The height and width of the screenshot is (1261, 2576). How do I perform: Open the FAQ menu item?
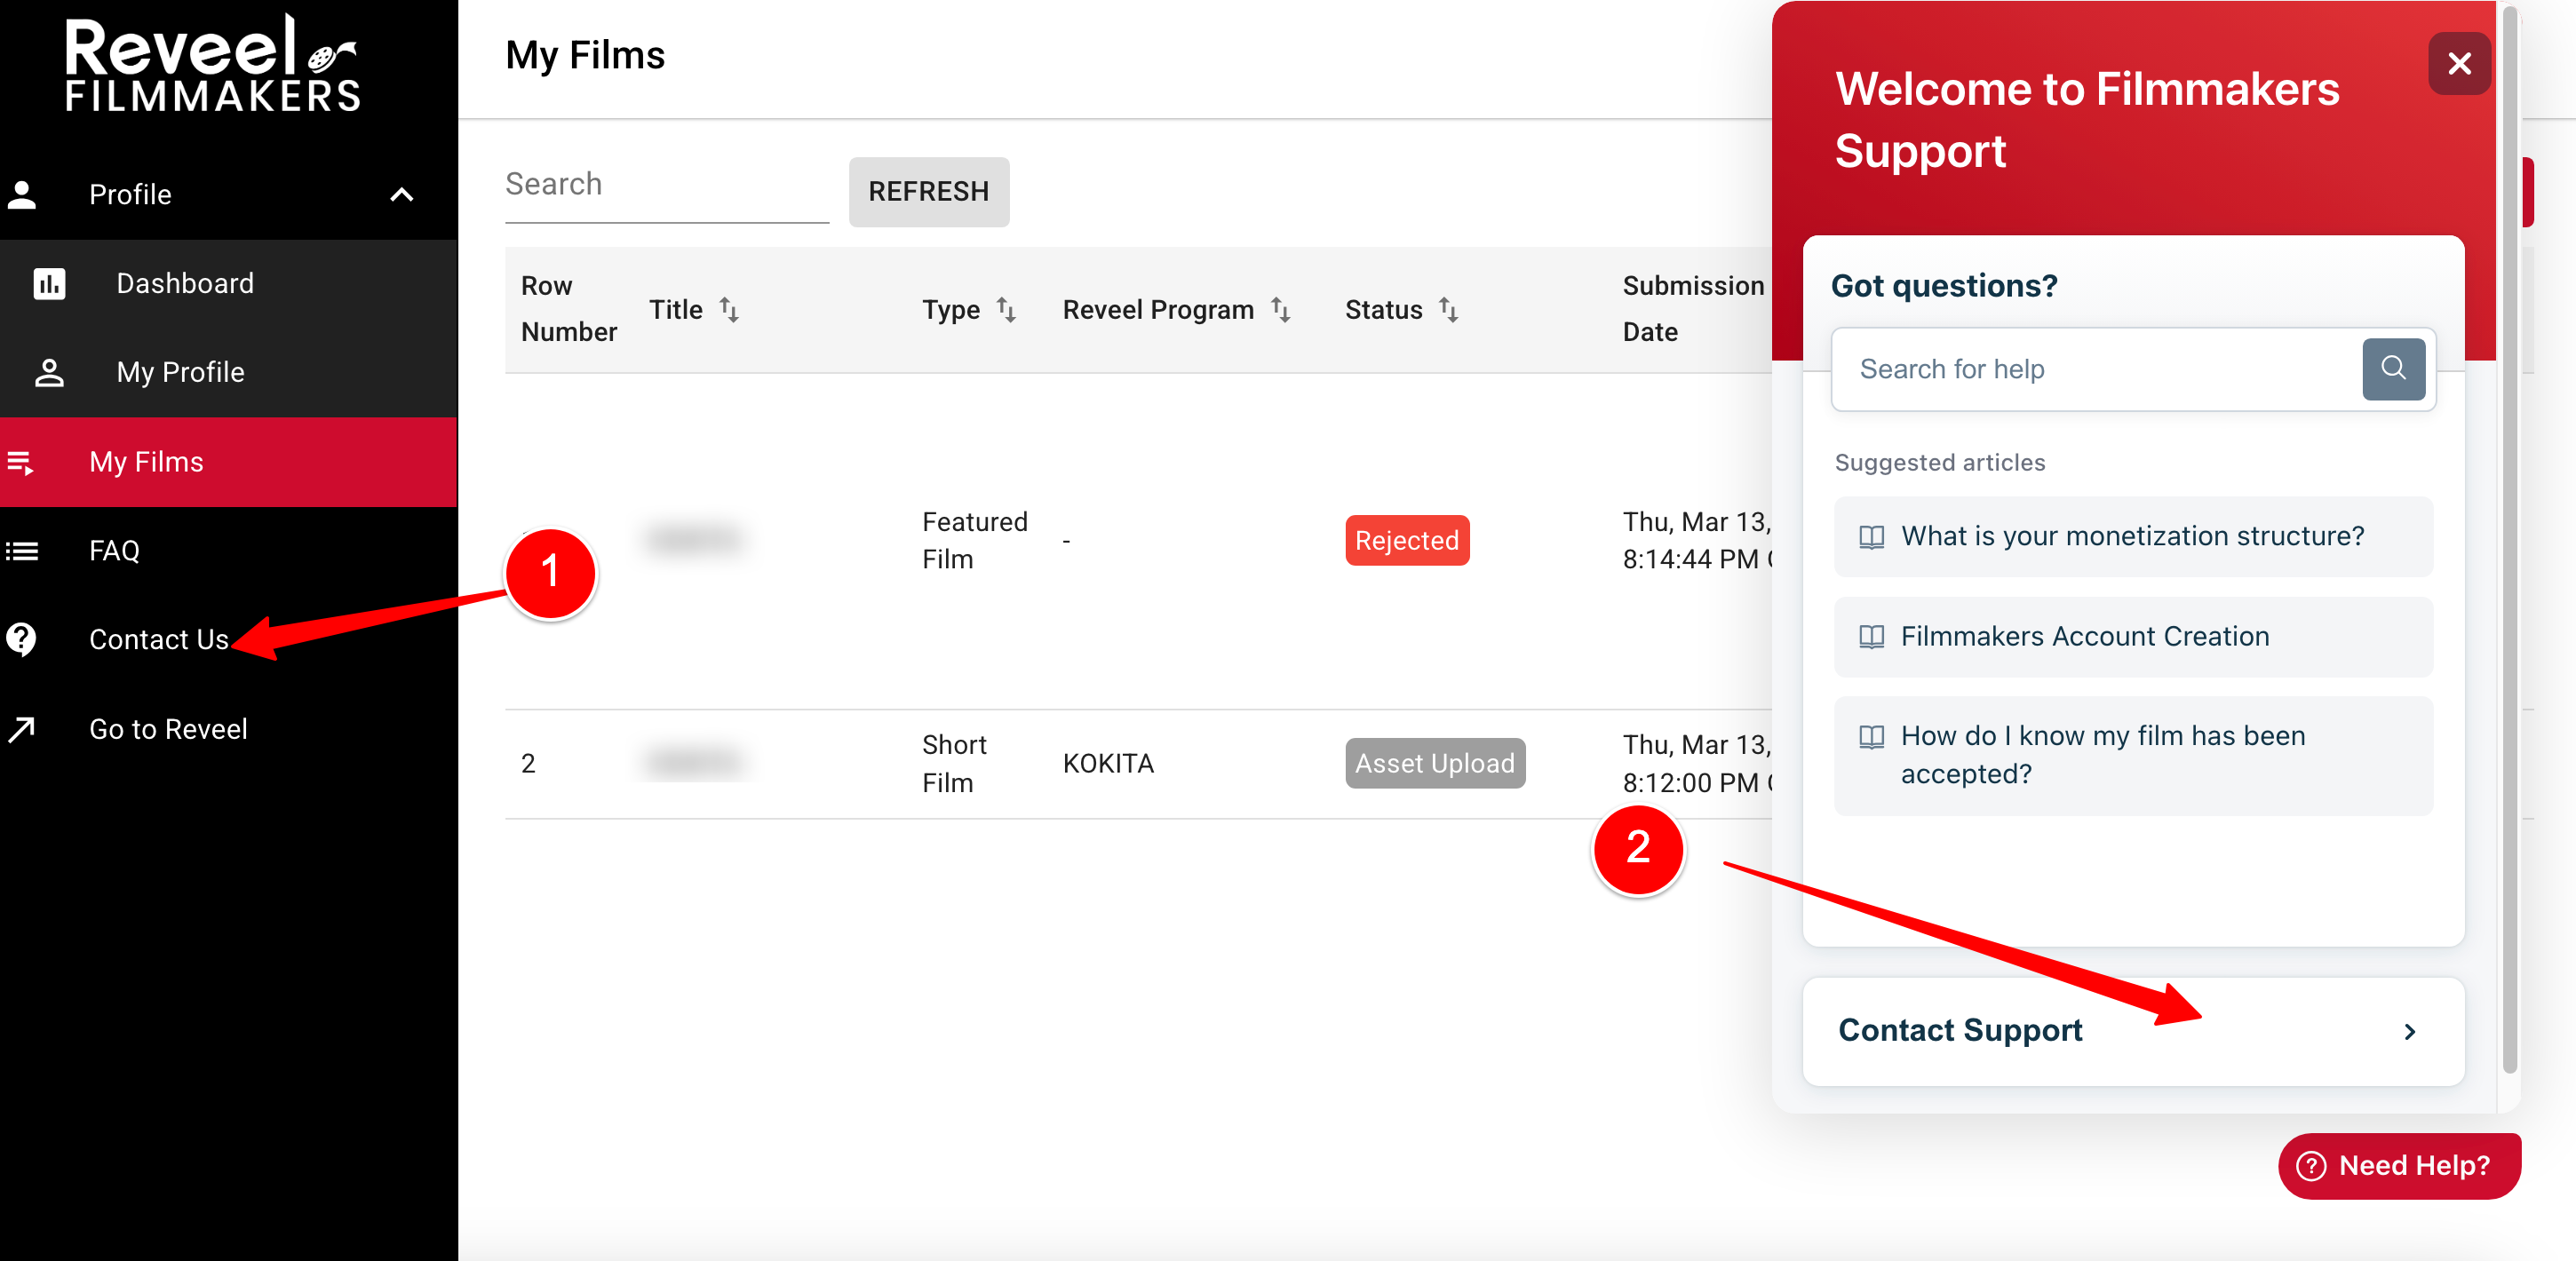click(x=114, y=551)
